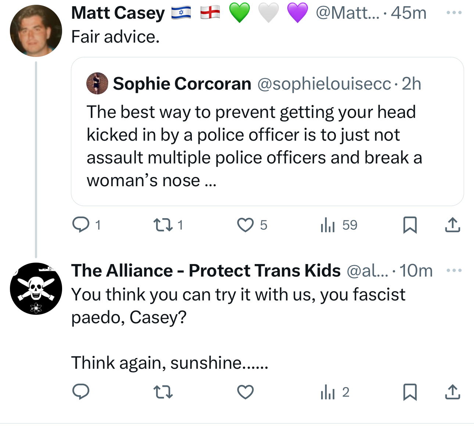Screen dimensions: 474x429
Task: Open Matt Casey's profile name link
Action: (x=118, y=13)
